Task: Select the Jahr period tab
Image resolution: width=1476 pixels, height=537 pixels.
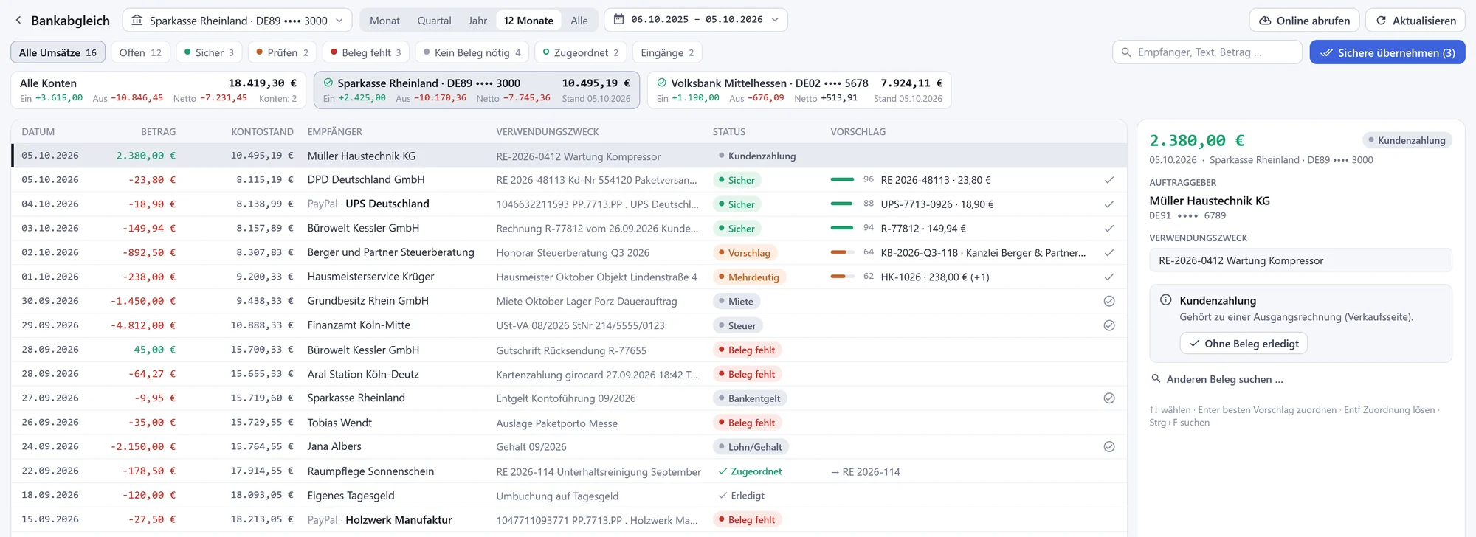Action: (x=477, y=21)
